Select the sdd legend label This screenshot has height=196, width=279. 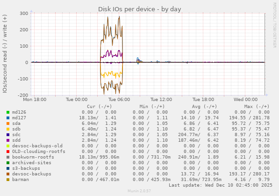(16, 140)
